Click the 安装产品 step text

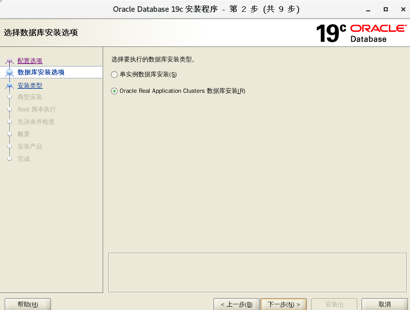coord(30,146)
